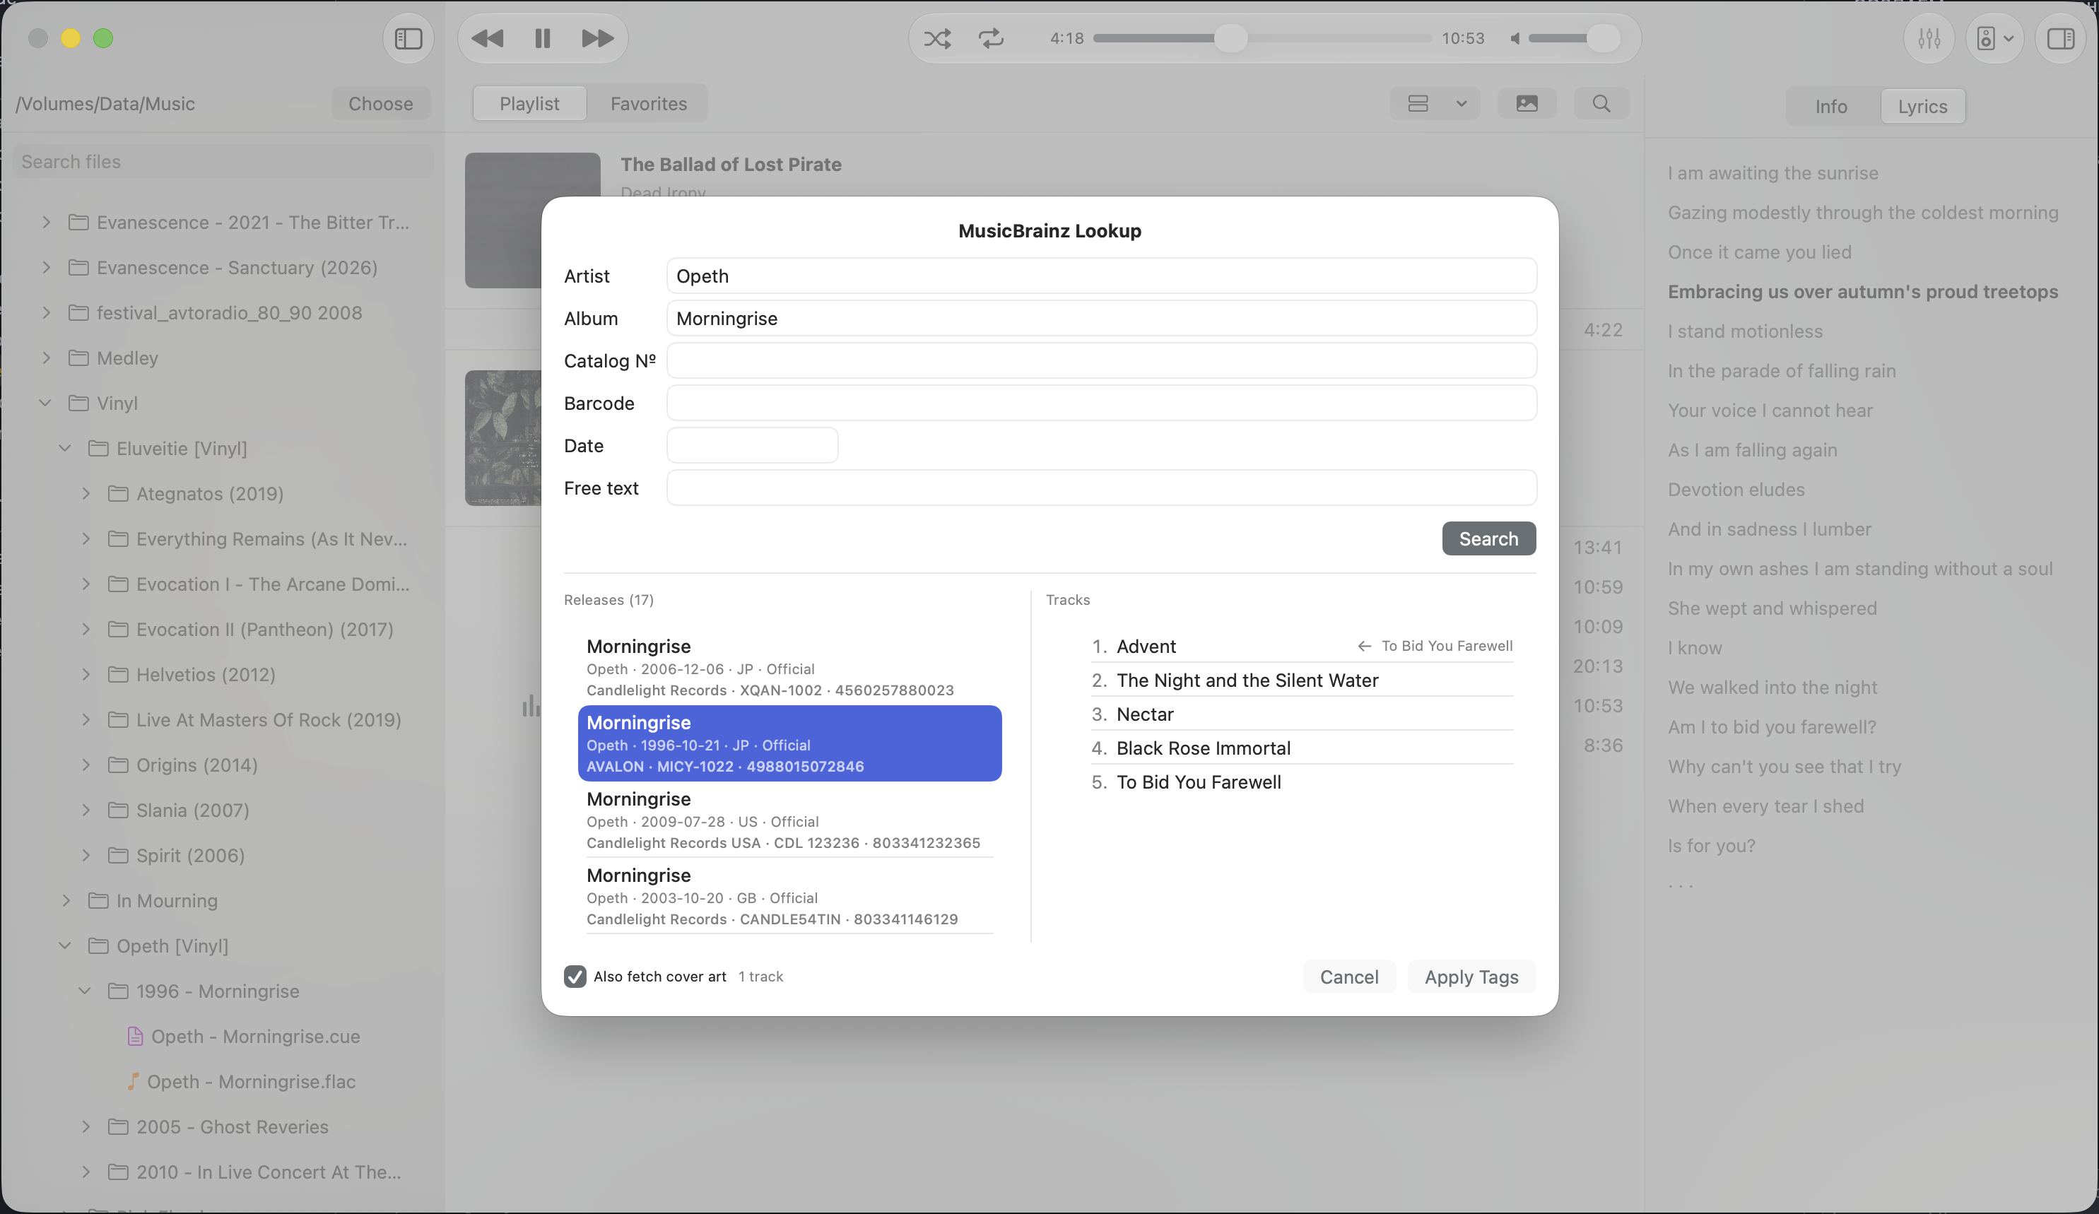Expand Ategnatos (2019) folder
Viewport: 2099px width, 1214px height.
(x=86, y=494)
